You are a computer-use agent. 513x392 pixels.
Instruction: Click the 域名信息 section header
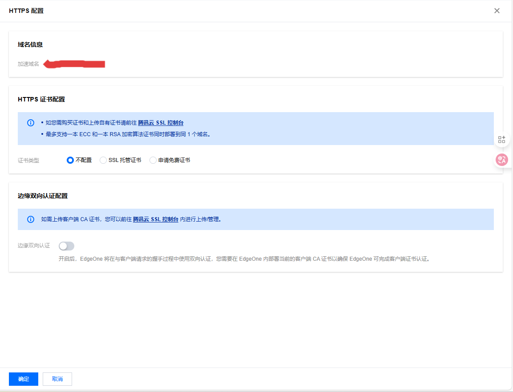[29, 44]
